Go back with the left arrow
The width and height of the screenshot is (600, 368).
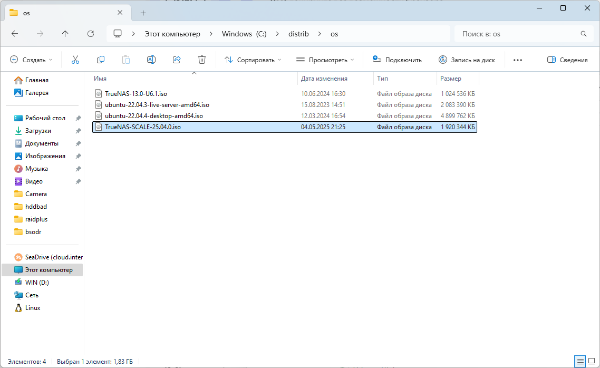[x=15, y=34]
